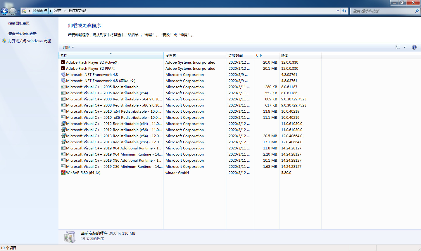Click Visual C++ 2013 (x86) entry icon
Viewport: 421px width, 251px height.
pos(63,142)
